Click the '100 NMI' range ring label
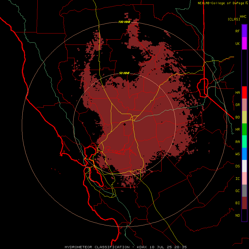 [x=124, y=22]
